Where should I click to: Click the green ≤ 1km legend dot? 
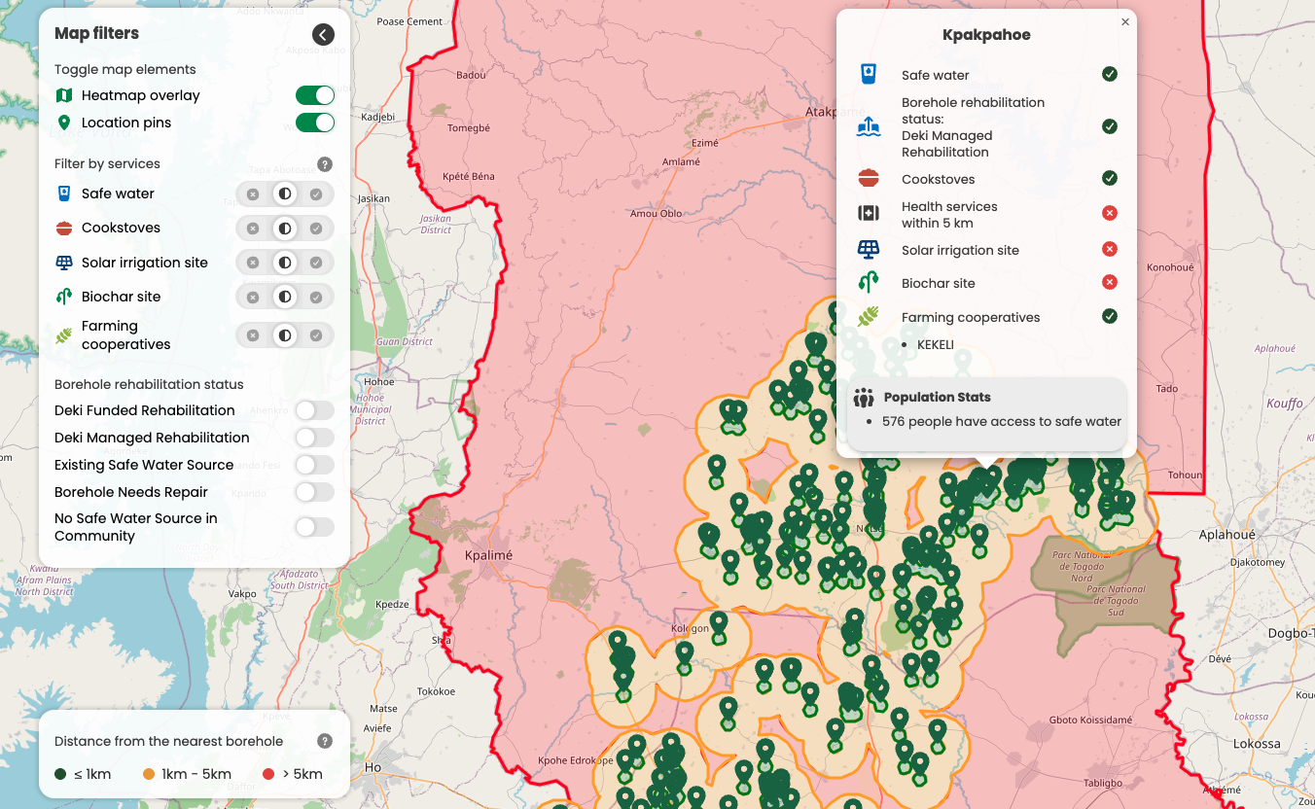[61, 774]
